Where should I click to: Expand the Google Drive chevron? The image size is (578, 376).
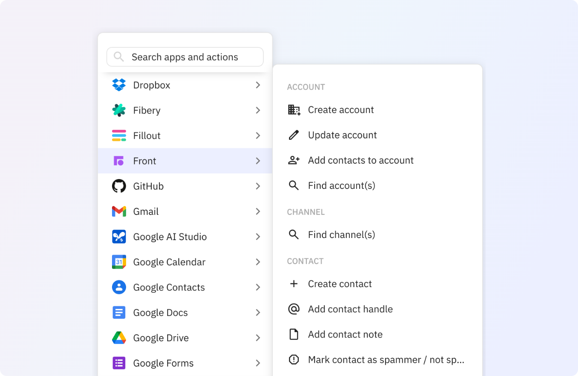[x=258, y=338]
